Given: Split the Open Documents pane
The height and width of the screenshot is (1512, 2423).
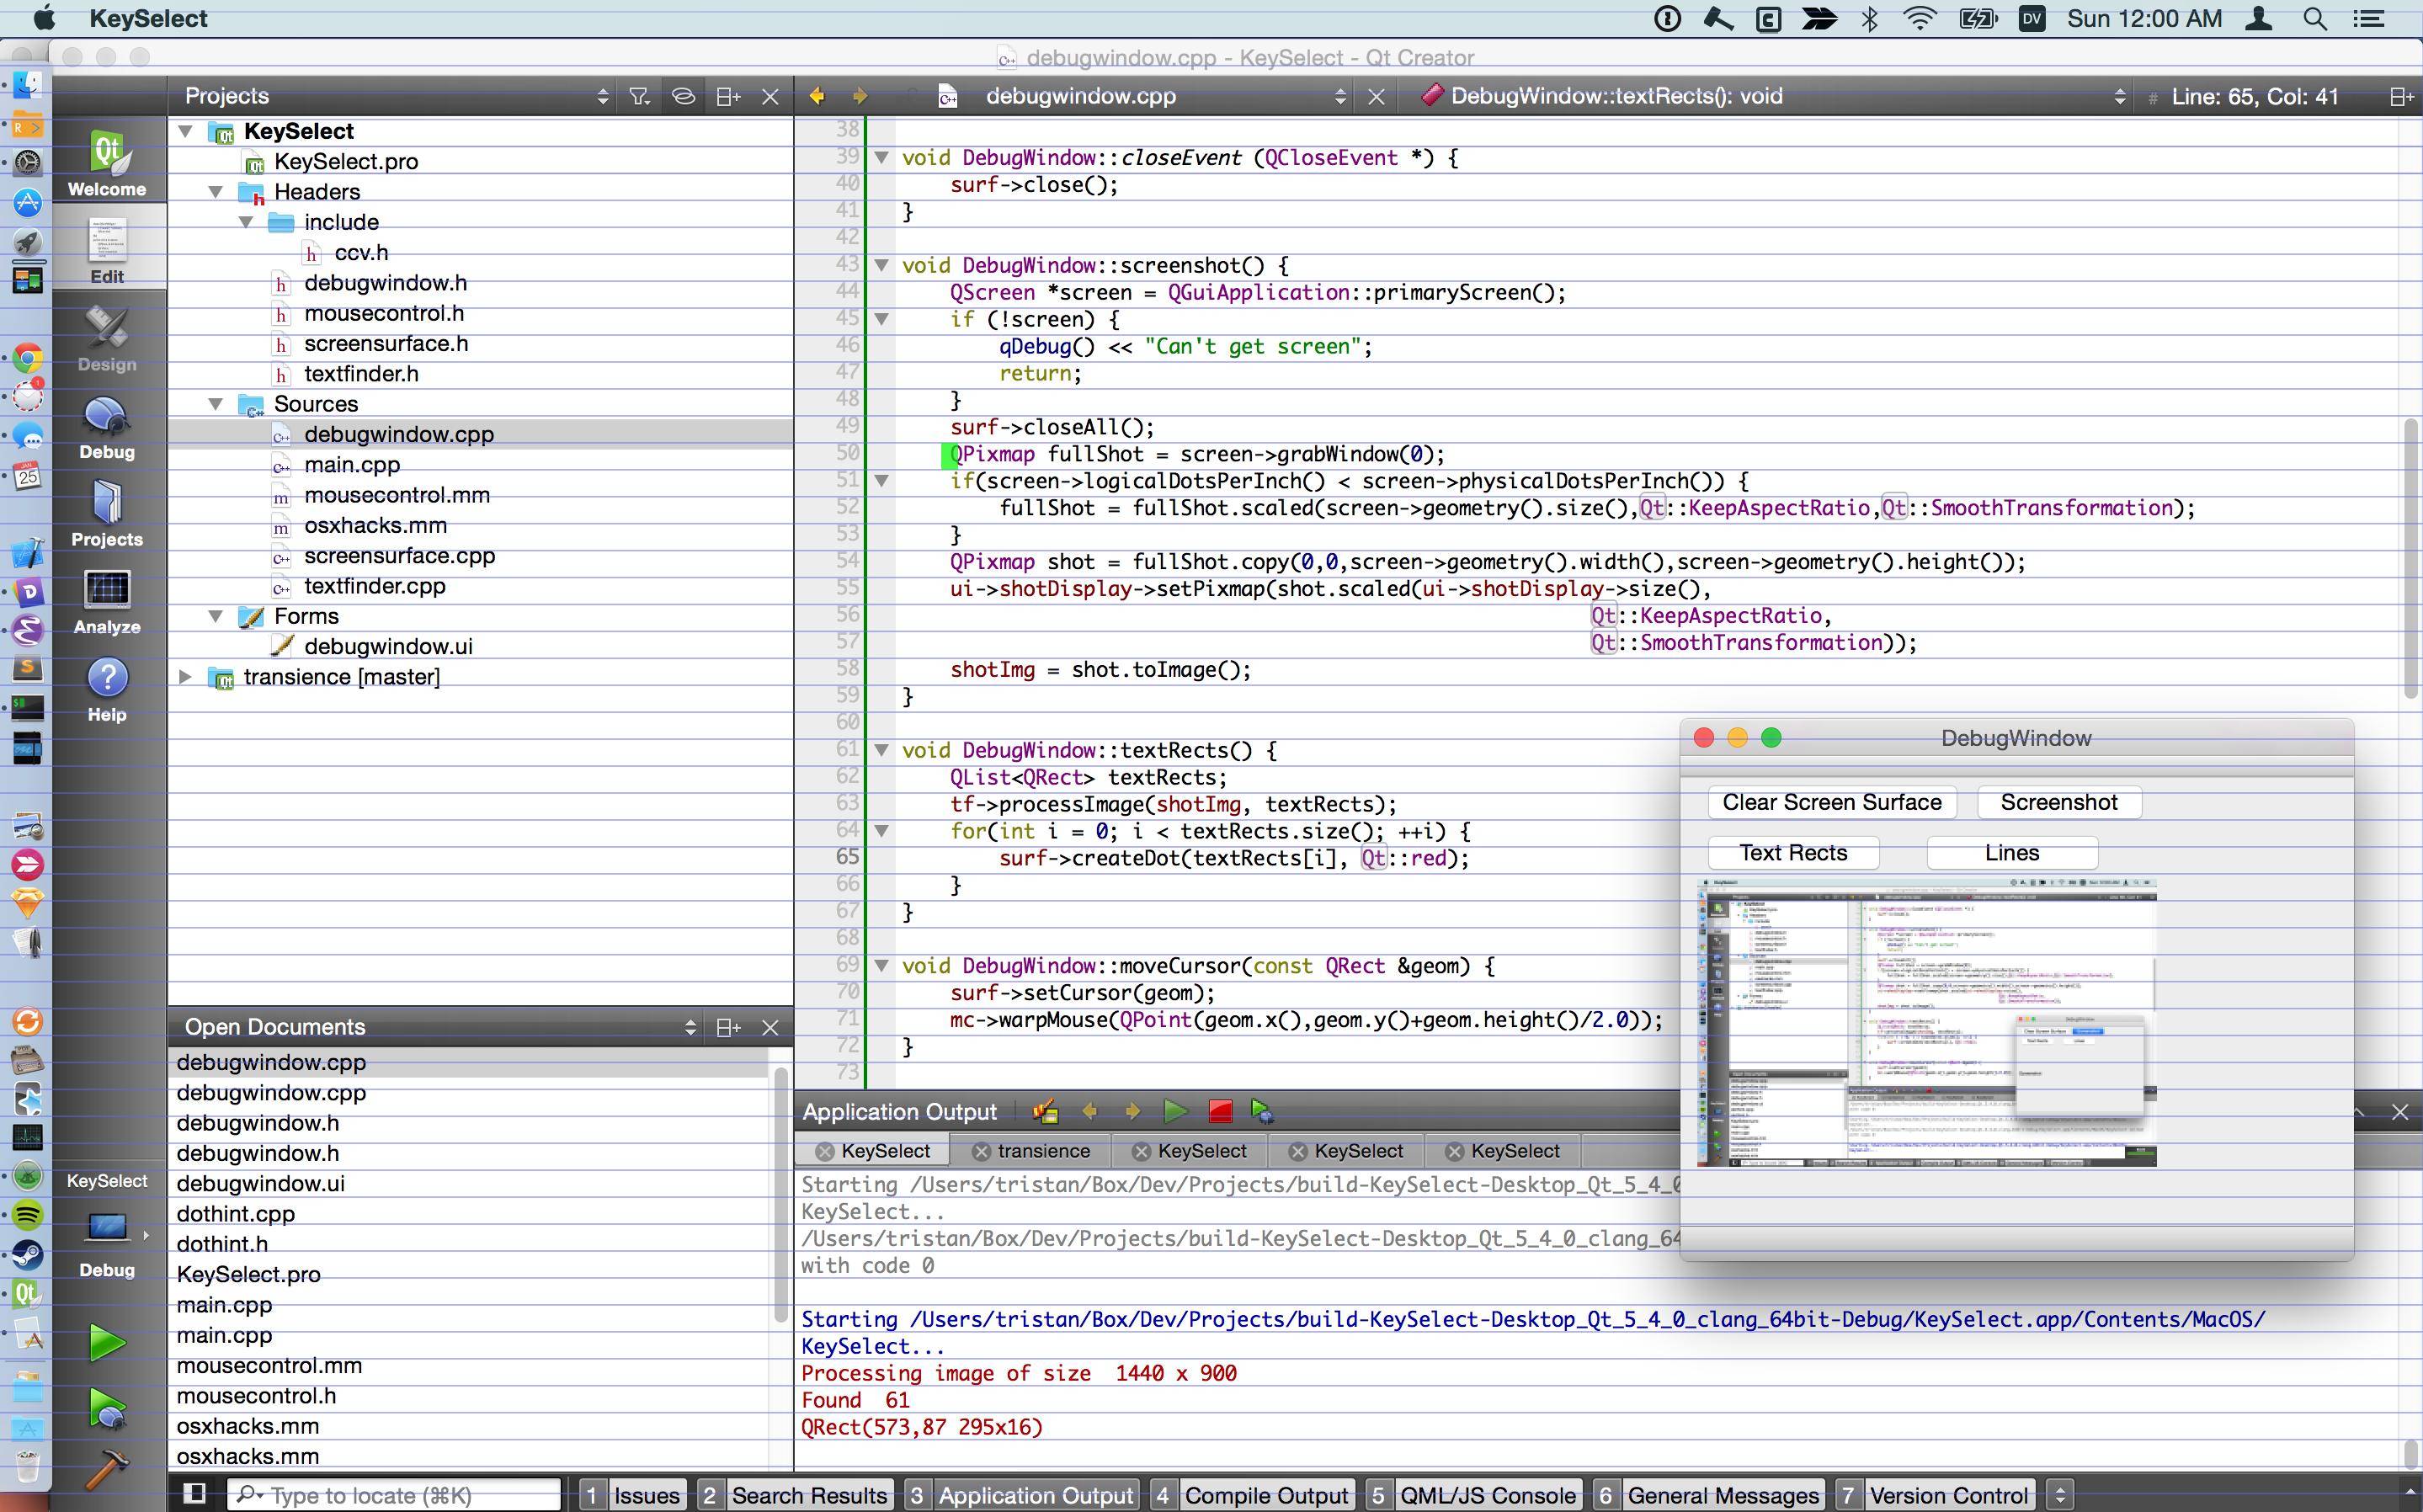Looking at the screenshot, I should point(728,1027).
